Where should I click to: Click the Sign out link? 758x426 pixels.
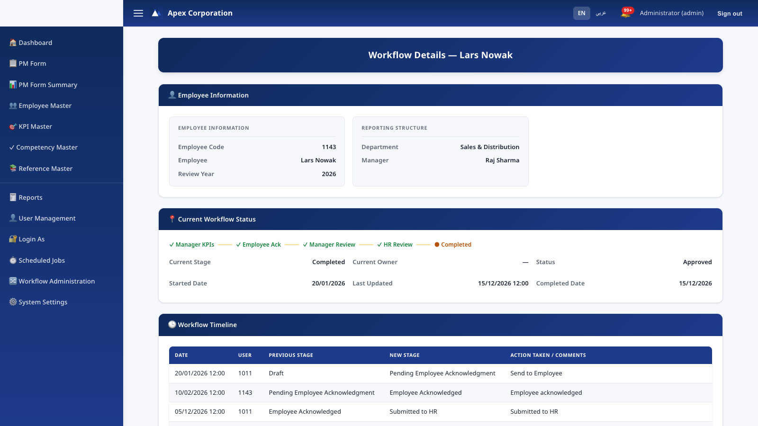pos(730,13)
